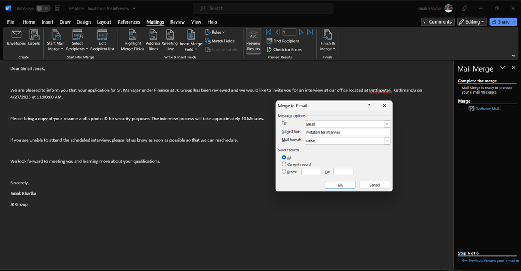The image size is (521, 271).
Task: Click the To record number field
Action: pos(343,172)
